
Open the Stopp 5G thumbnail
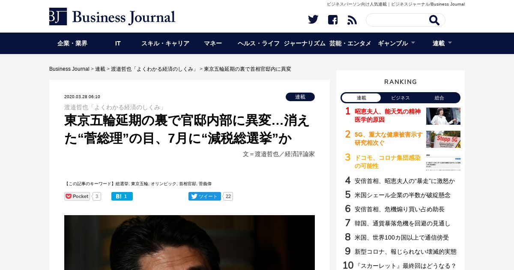pos(443,139)
